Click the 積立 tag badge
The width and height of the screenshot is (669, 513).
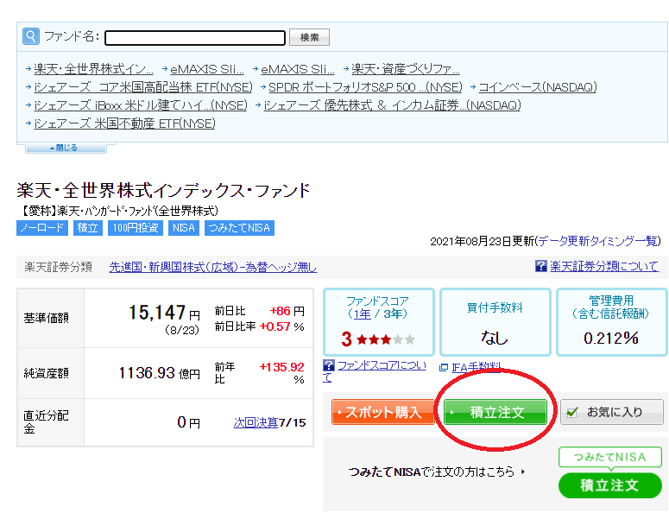click(x=87, y=228)
